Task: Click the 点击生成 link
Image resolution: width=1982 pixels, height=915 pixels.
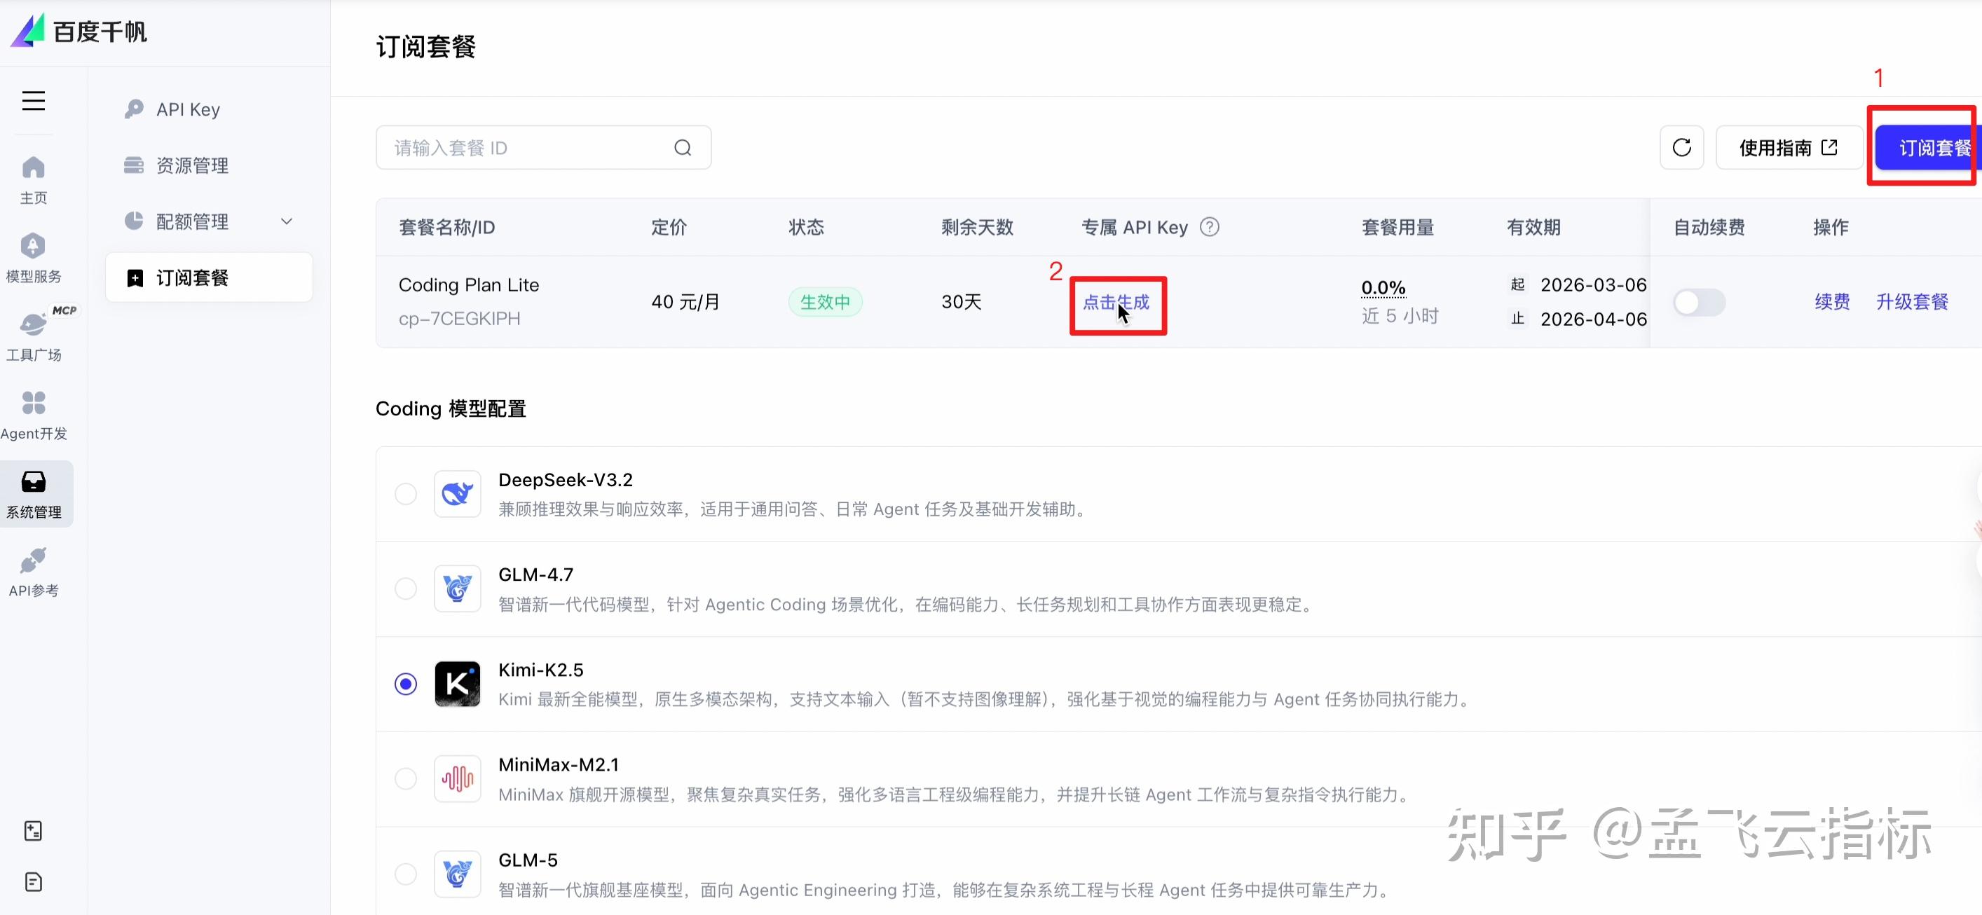Action: pos(1116,302)
